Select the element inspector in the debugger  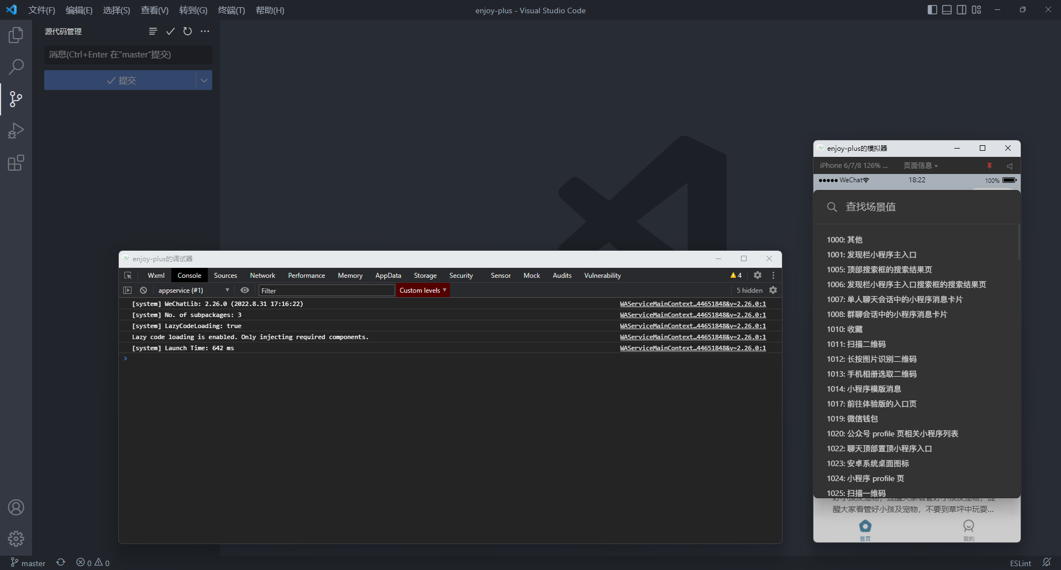point(127,275)
